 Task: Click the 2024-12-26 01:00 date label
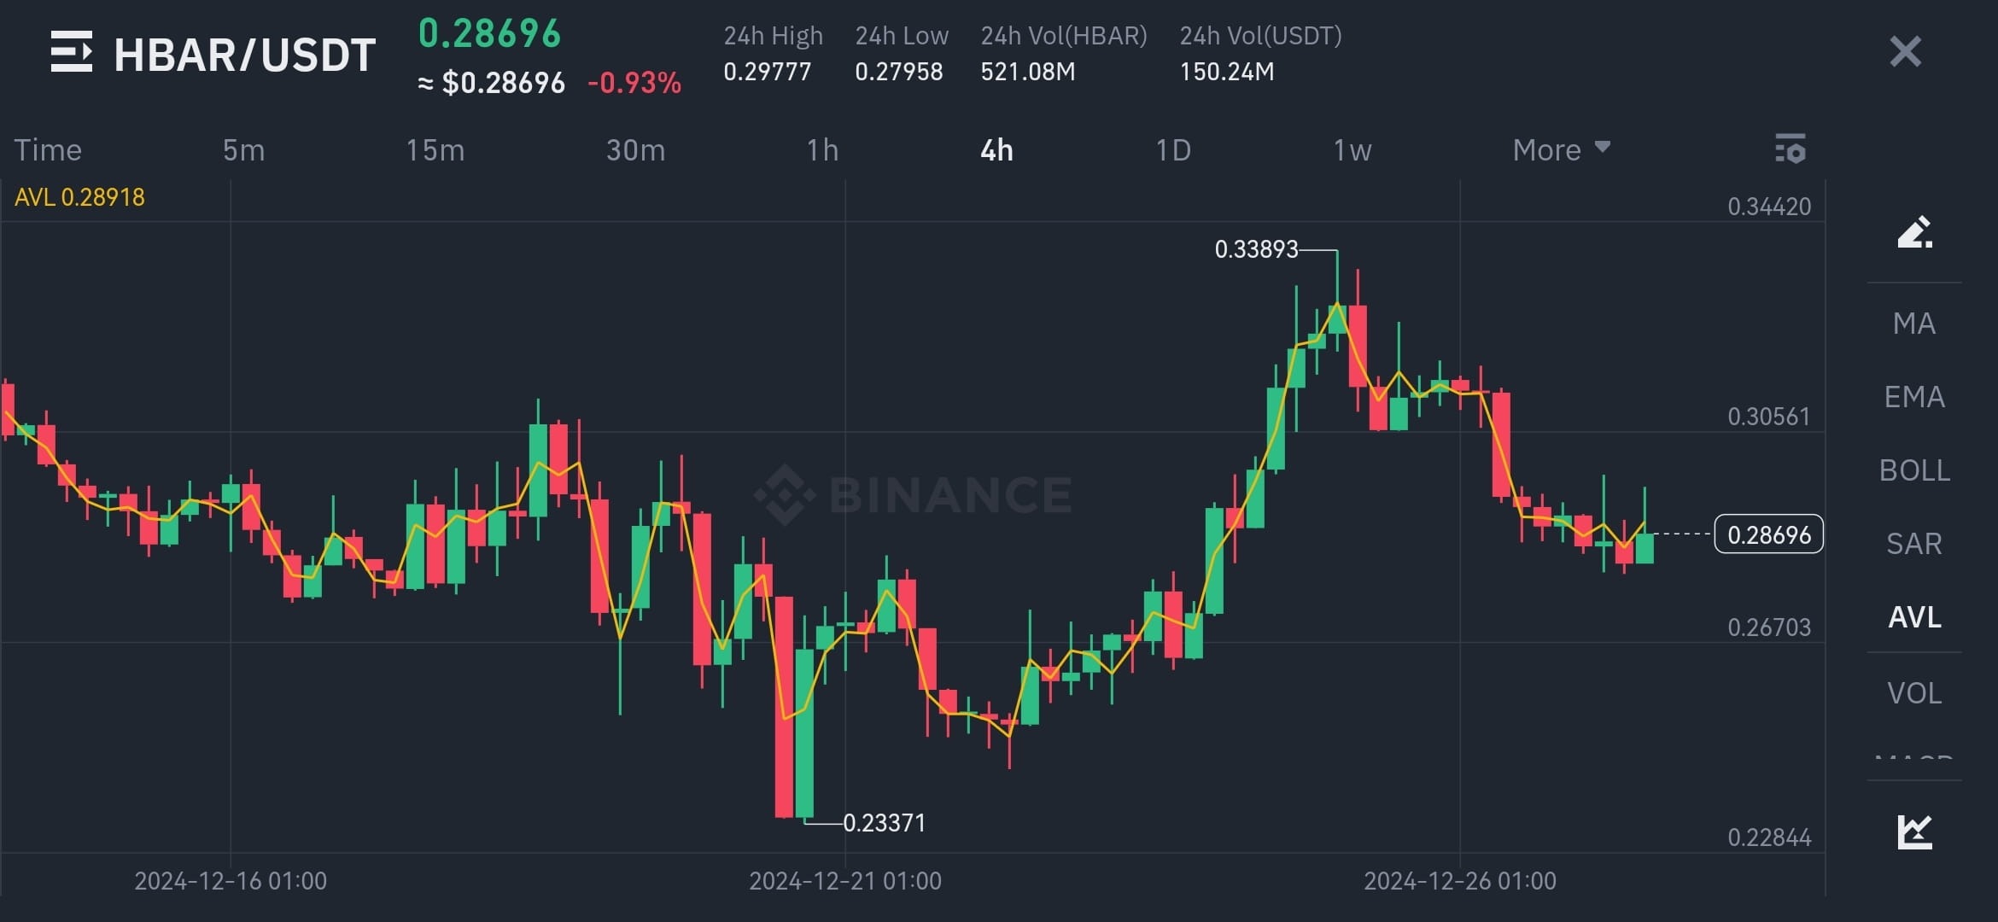click(x=1460, y=881)
